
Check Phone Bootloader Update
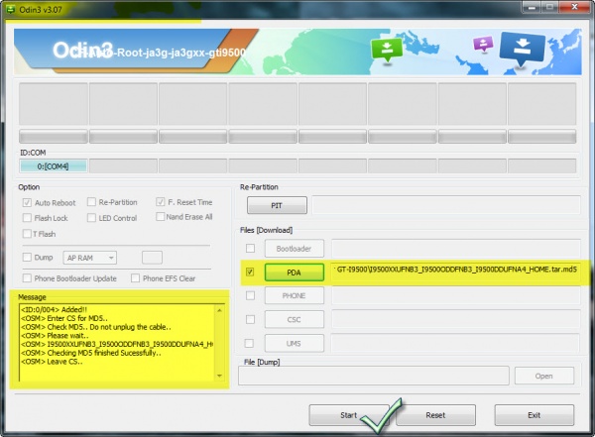point(27,278)
